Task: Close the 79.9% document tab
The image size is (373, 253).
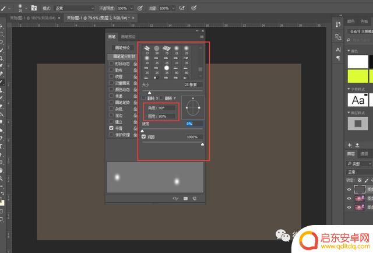Action: (x=133, y=18)
